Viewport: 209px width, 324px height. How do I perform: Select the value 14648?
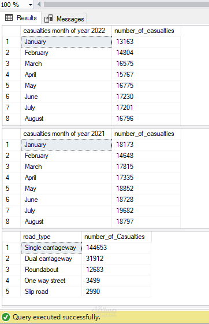click(146, 156)
